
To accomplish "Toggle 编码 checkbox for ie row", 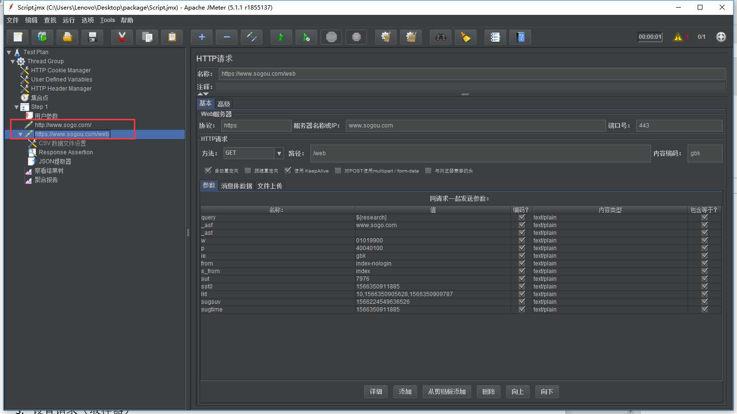I will pyautogui.click(x=522, y=256).
